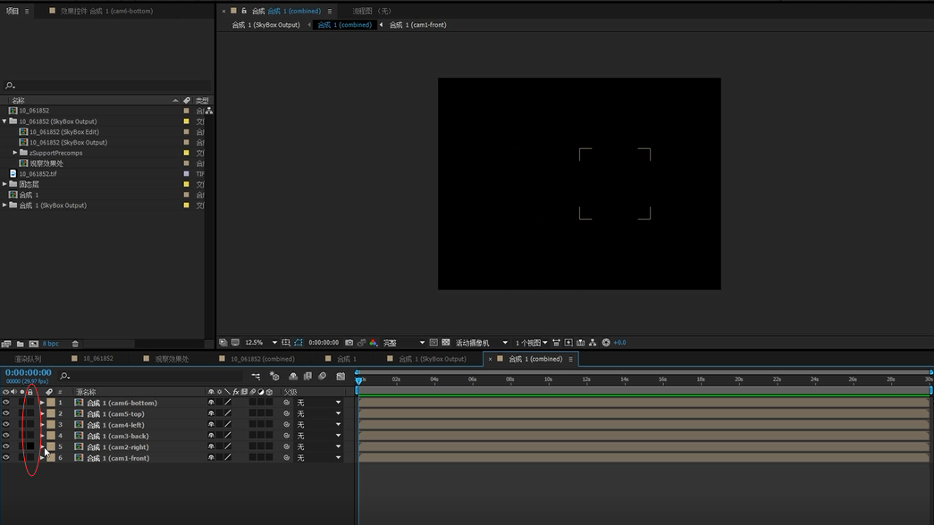
Task: Hide the cam2-right layer with eye icon
Action: coord(6,446)
